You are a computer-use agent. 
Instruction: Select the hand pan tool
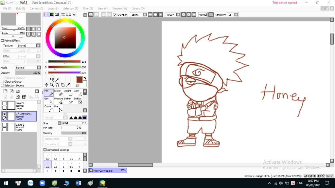[x=62, y=85]
